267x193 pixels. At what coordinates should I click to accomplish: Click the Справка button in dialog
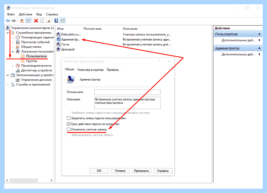pyautogui.click(x=163, y=171)
